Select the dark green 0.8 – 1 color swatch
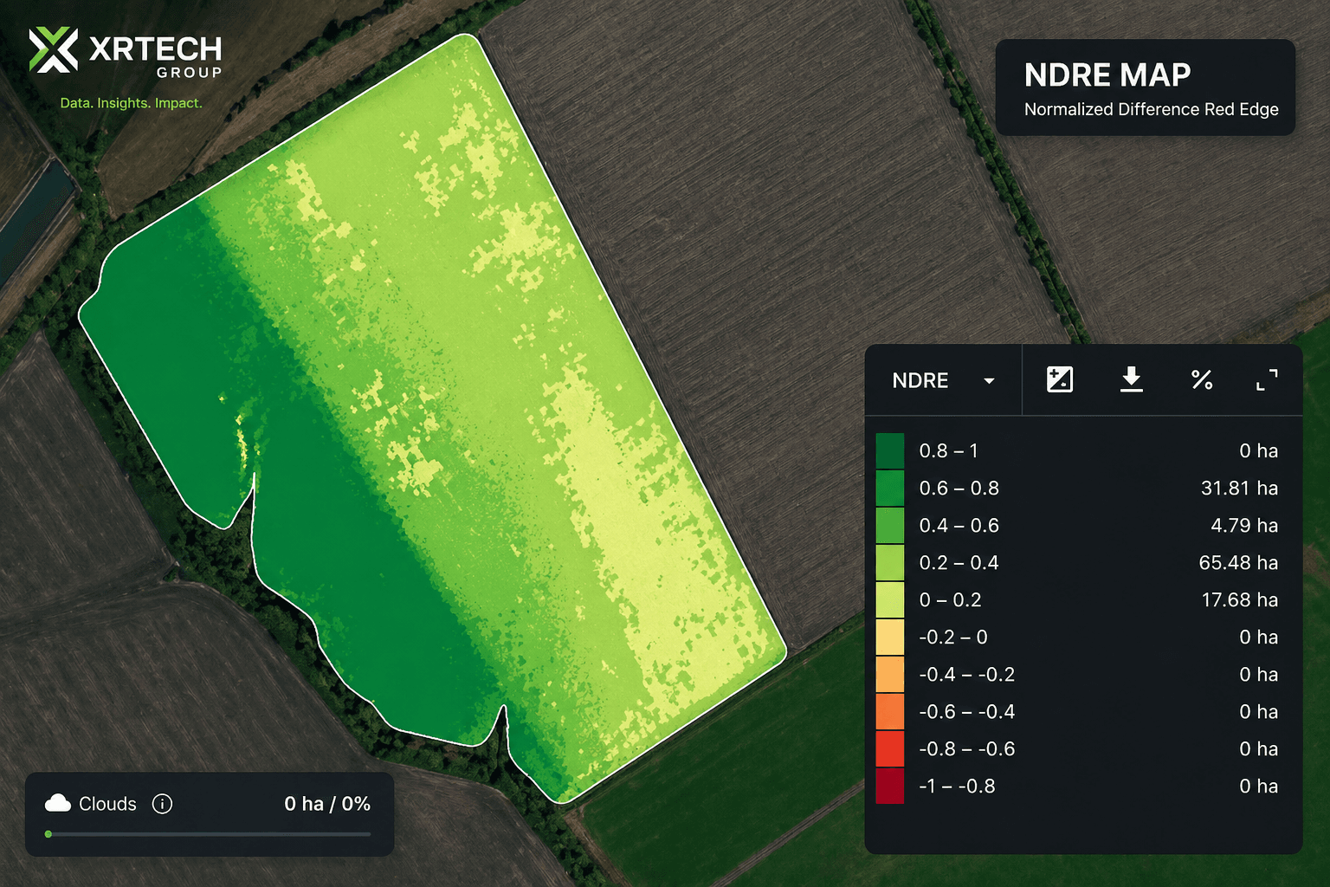1330x887 pixels. (x=890, y=450)
